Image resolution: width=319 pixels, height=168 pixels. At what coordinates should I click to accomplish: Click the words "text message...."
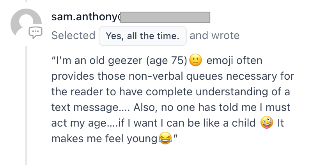[90, 108]
